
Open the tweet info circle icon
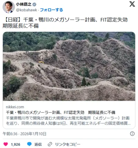[x=132, y=134]
